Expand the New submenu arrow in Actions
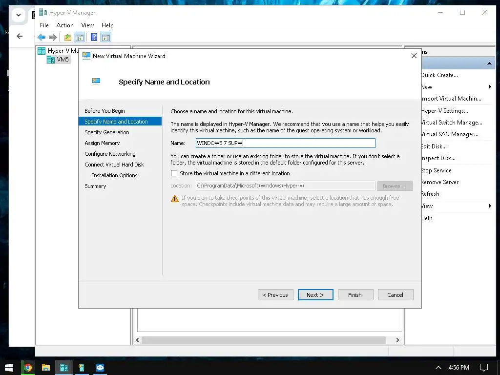This screenshot has width=500, height=375. click(x=490, y=87)
